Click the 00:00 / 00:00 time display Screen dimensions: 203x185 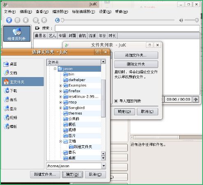click(178, 99)
